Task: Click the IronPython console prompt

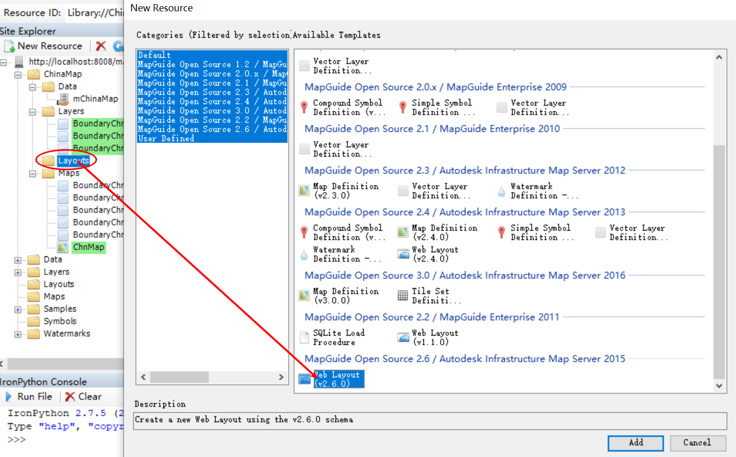Action: point(16,440)
